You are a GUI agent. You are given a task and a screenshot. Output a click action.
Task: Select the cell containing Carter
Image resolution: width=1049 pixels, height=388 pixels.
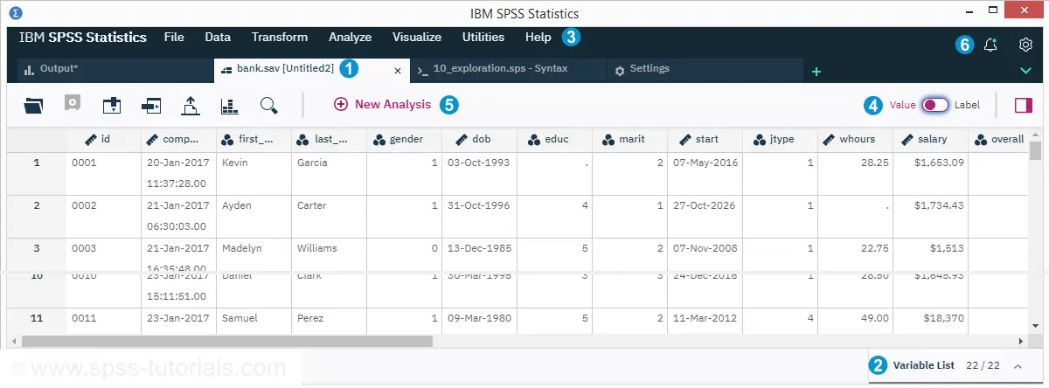(x=329, y=216)
